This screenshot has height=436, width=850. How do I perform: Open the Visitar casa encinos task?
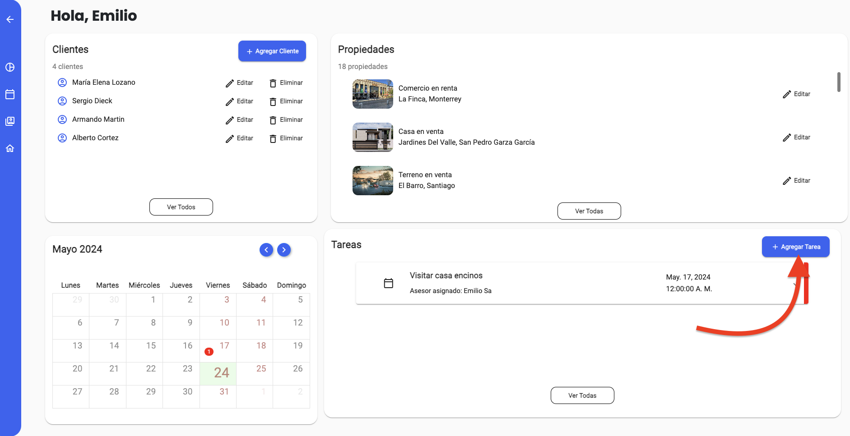click(x=582, y=283)
